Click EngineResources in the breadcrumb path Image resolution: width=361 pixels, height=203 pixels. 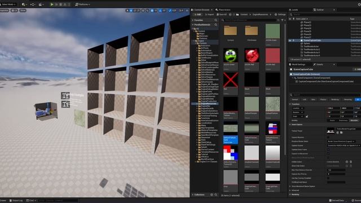(x=260, y=15)
